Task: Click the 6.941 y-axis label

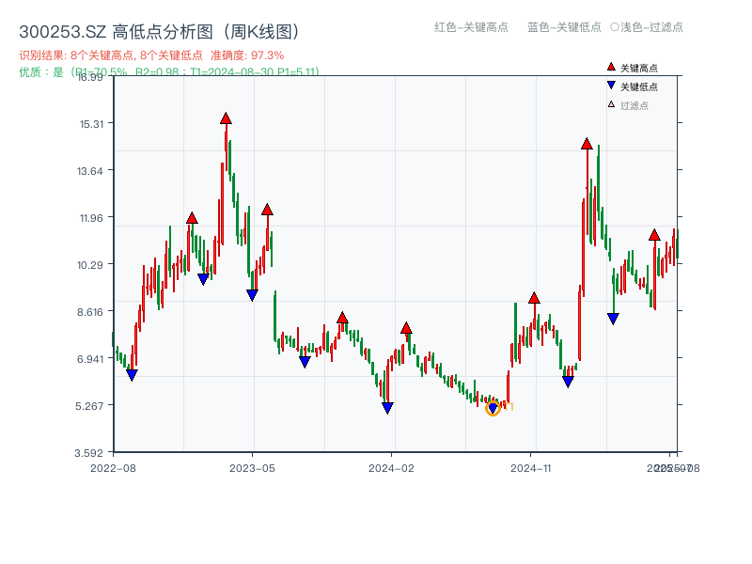Action: pyautogui.click(x=90, y=359)
